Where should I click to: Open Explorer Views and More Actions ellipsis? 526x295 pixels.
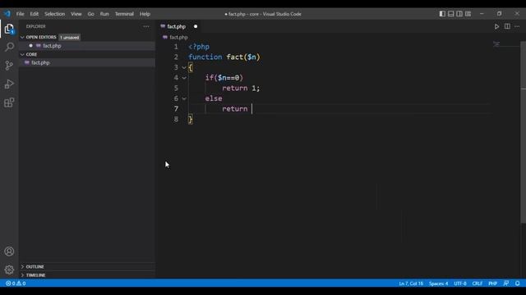tap(146, 26)
